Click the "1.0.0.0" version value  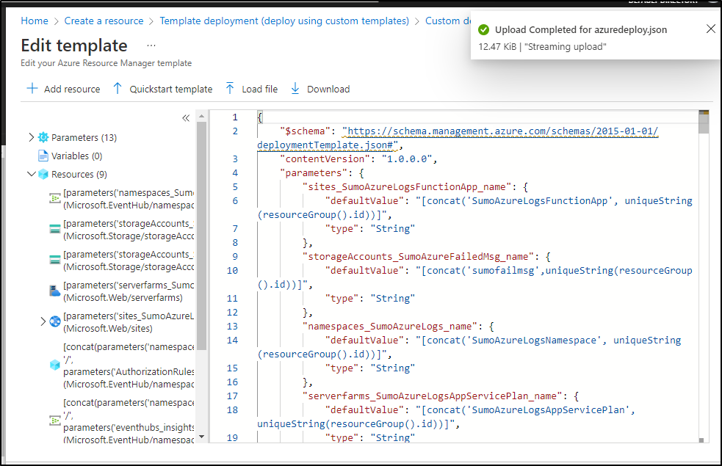tap(407, 159)
